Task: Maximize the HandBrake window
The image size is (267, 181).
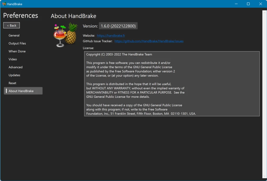Action: [x=248, y=4]
